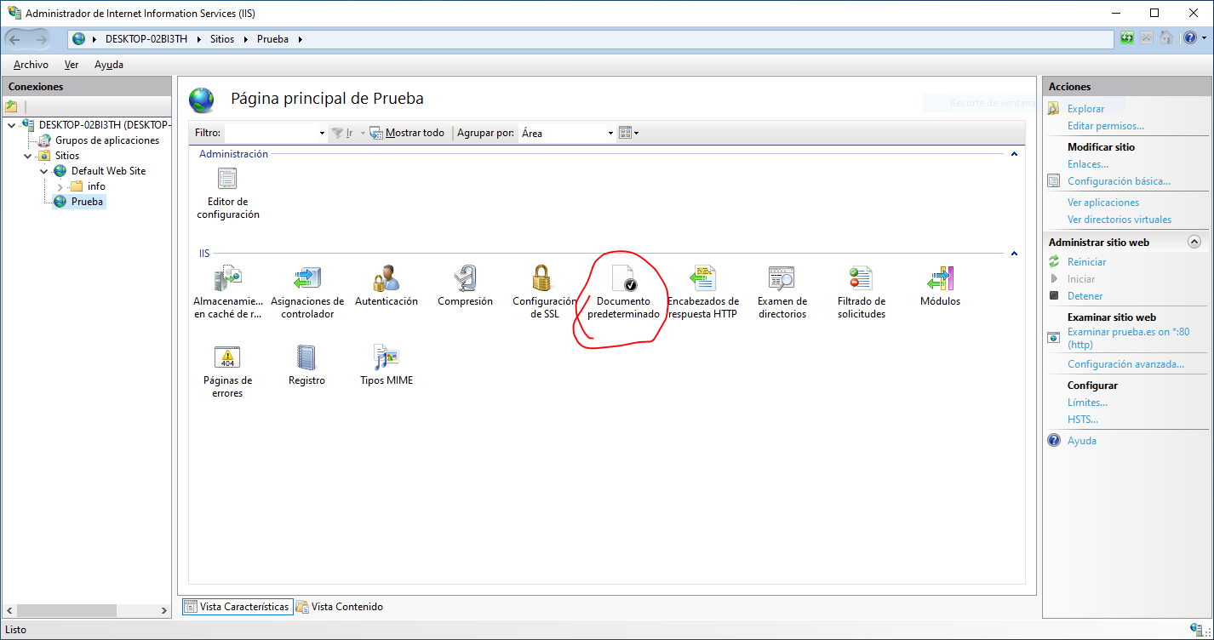Open the Ver menu

[72, 65]
